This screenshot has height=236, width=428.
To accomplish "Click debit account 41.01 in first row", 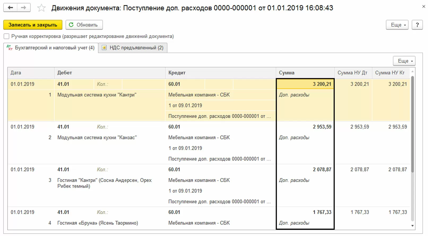I will tap(63, 84).
